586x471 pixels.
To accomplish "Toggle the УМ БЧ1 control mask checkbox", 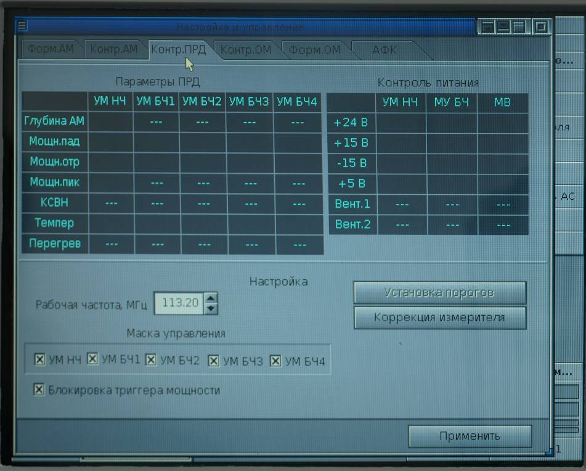I will pos(92,358).
